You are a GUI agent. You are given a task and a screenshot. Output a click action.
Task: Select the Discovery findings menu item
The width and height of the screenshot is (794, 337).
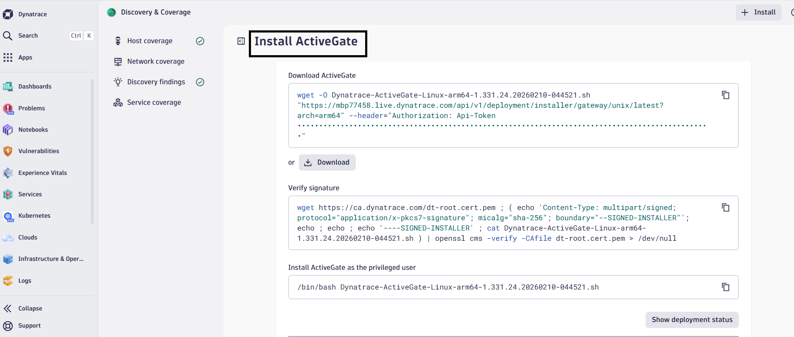tap(159, 82)
